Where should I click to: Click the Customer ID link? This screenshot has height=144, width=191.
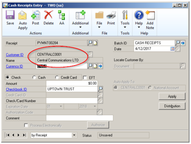[15, 55]
